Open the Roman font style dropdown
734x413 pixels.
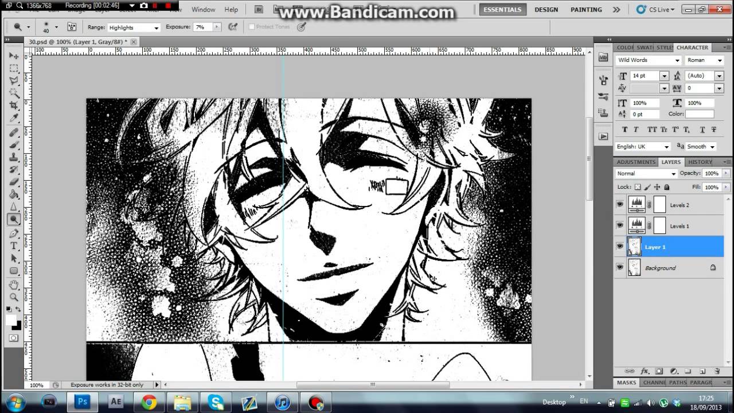coord(705,60)
